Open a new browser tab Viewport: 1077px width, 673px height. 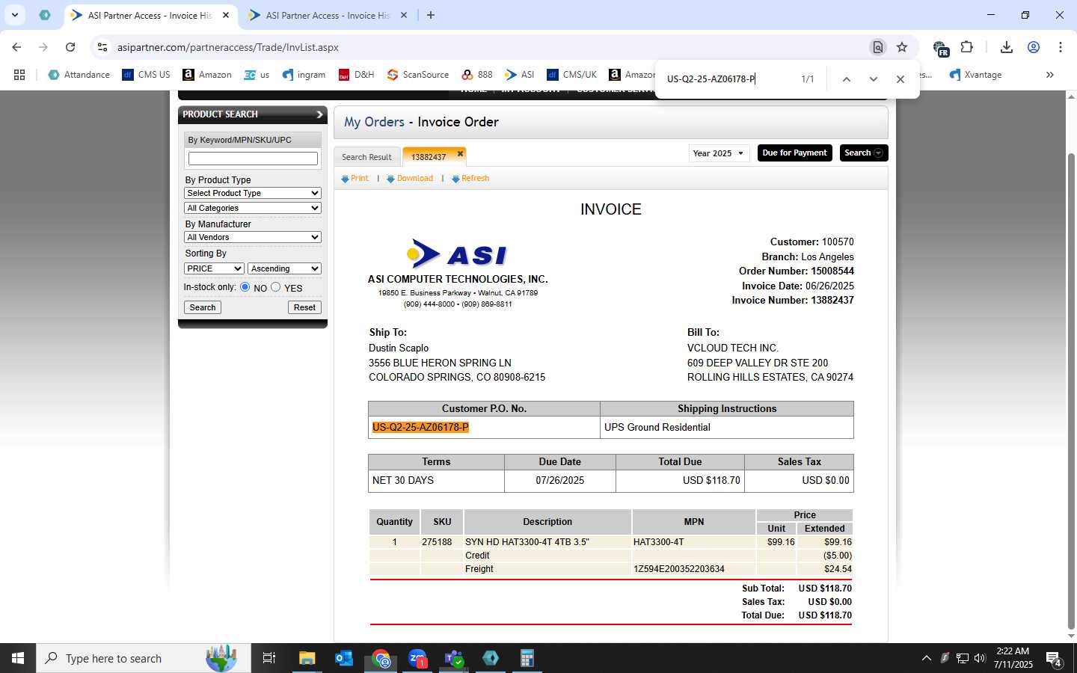pyautogui.click(x=431, y=15)
